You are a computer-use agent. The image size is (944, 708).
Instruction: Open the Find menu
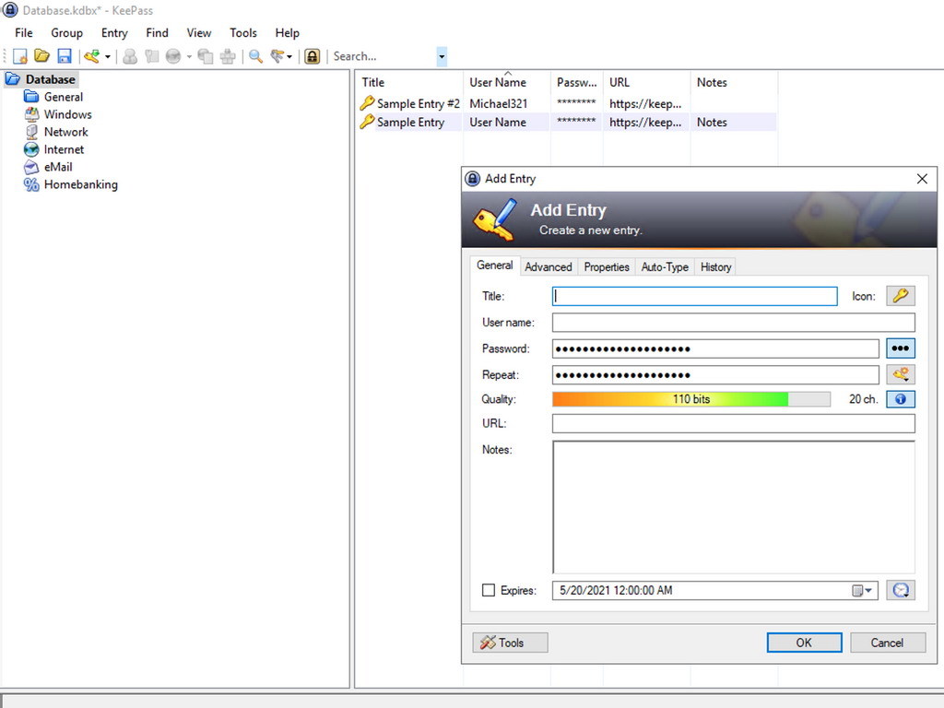click(157, 33)
